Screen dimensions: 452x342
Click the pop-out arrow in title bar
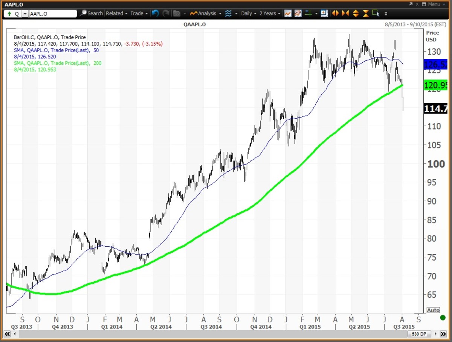point(411,4)
